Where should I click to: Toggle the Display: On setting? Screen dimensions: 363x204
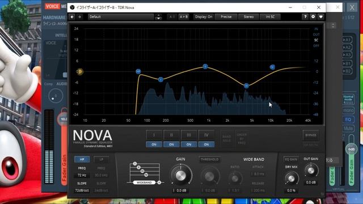[204, 16]
